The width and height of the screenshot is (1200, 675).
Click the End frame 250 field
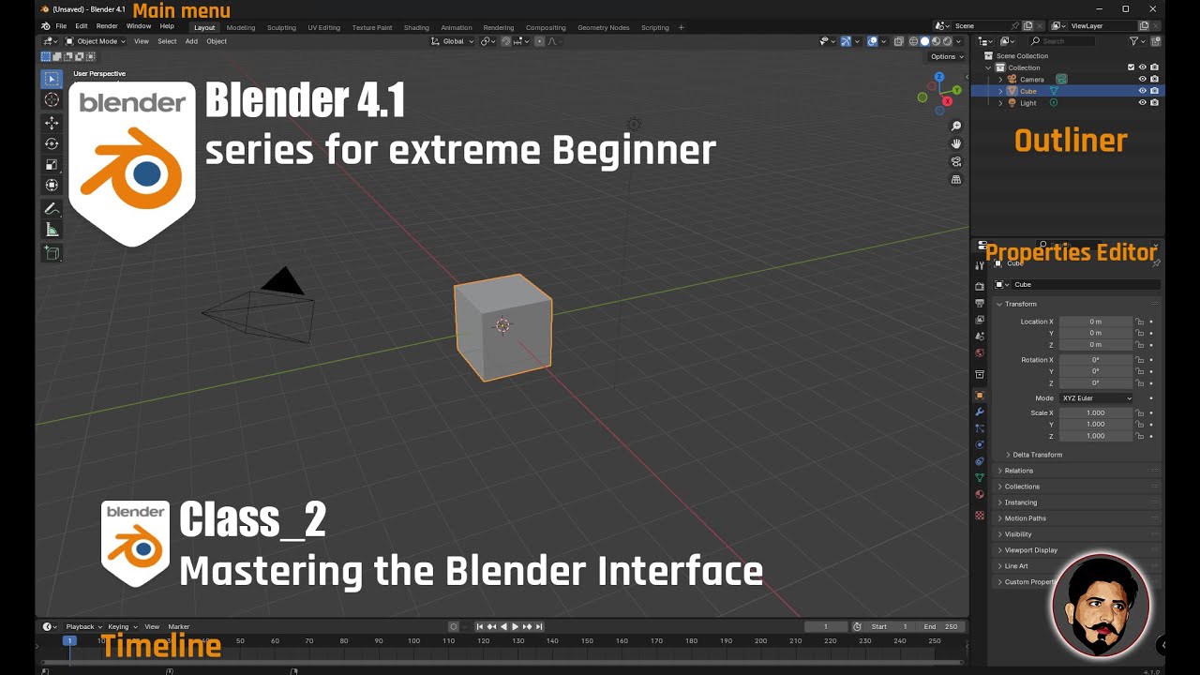941,626
